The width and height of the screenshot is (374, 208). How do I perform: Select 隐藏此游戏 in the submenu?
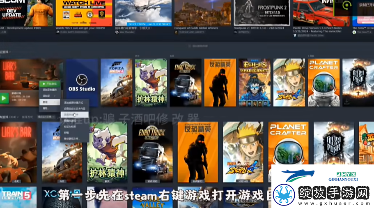tap(75, 120)
